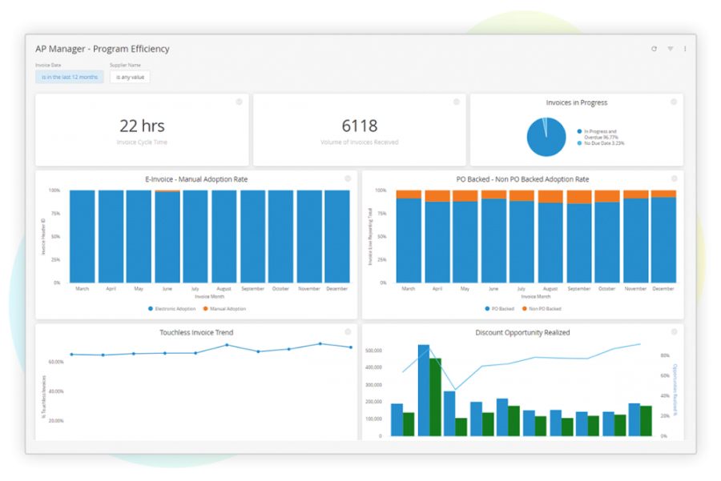Click the 6118 invoices received value
The height and width of the screenshot is (481, 721).
359,126
